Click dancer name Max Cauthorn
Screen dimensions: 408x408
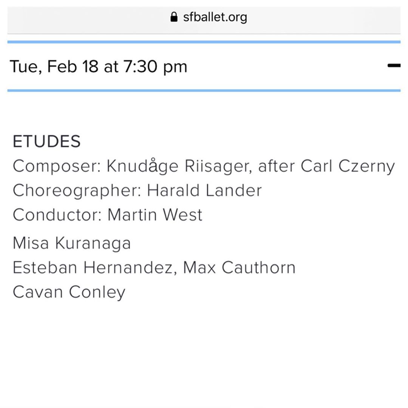click(x=239, y=267)
